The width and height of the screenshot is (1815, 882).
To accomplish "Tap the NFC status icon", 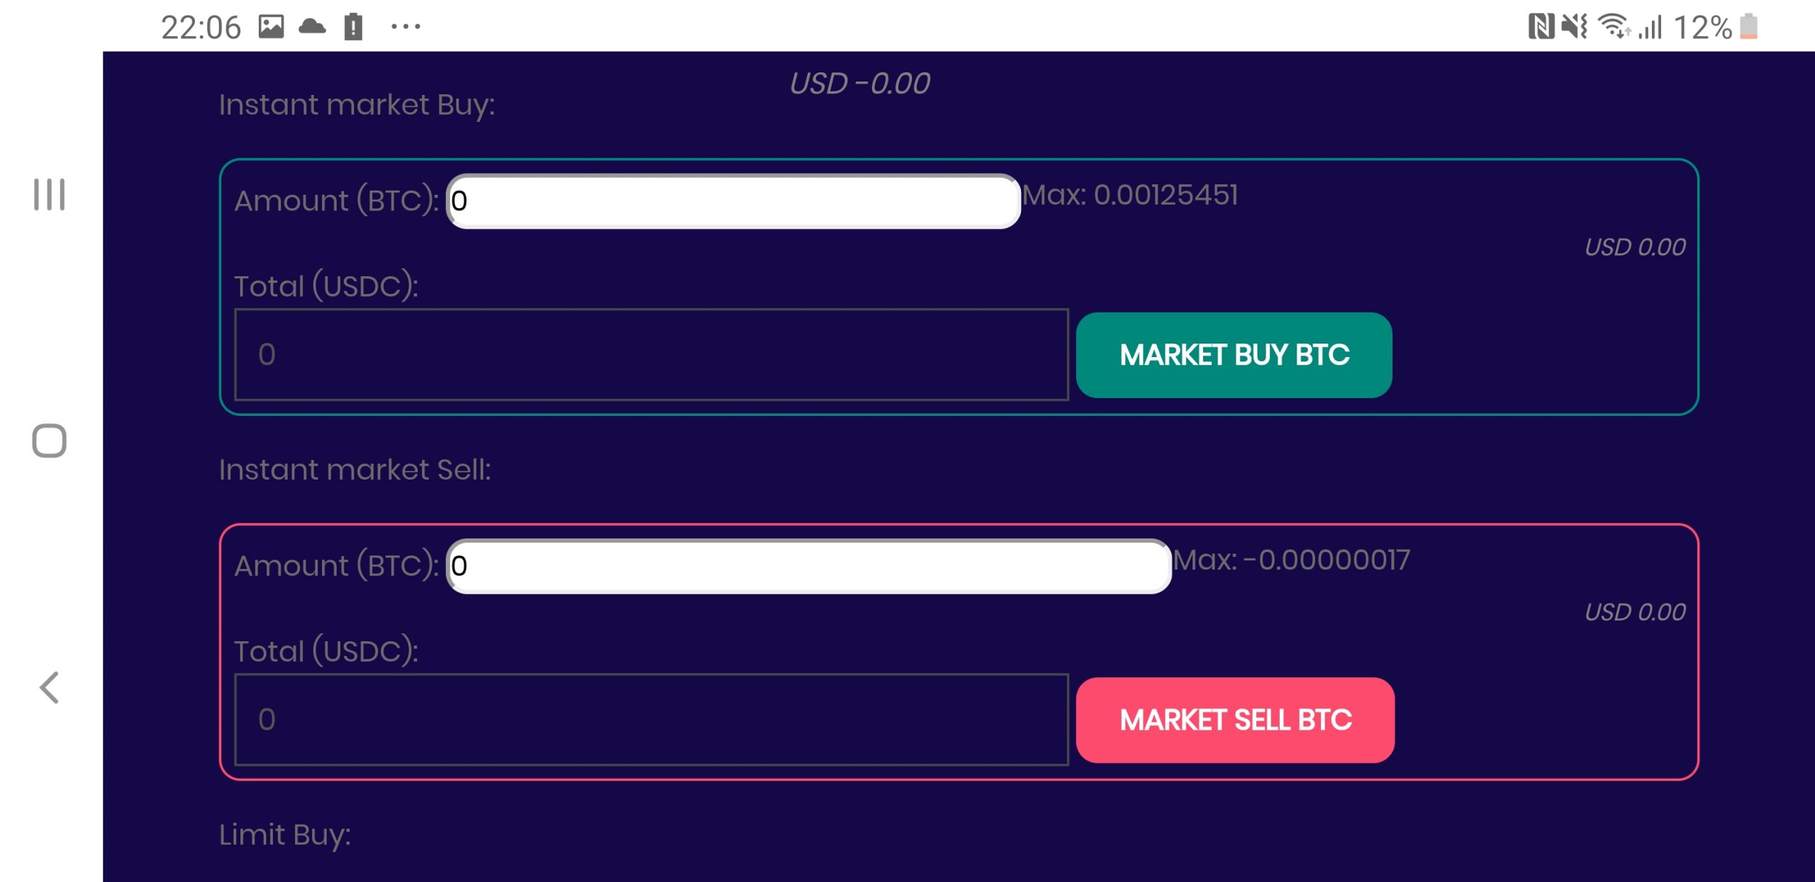I will tap(1540, 27).
